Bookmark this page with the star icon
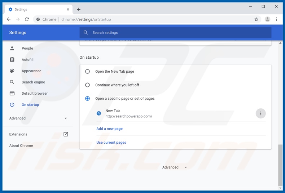 point(256,19)
